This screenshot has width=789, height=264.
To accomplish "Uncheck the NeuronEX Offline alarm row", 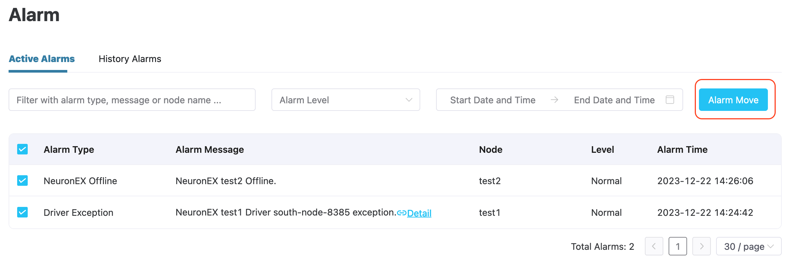I will [x=22, y=181].
